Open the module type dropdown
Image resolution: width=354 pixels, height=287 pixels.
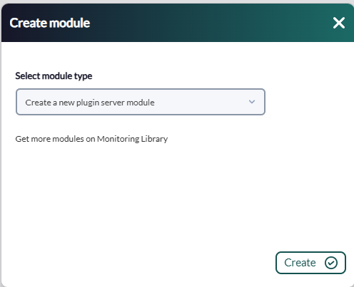tap(141, 102)
